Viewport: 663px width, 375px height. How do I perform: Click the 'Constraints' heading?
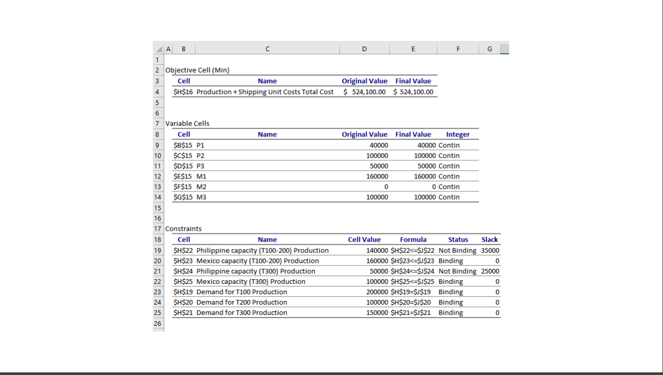tap(183, 229)
